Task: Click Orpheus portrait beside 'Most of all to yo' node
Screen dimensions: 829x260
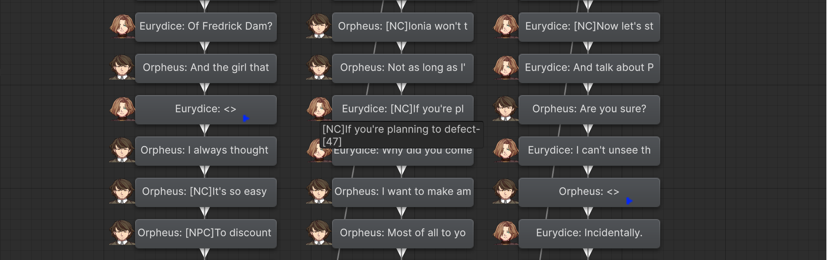Action: point(319,233)
